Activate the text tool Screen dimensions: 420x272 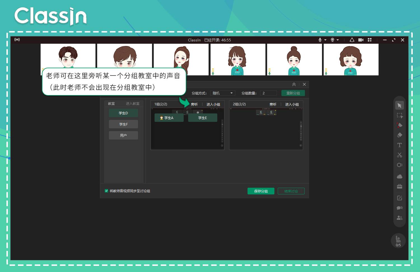point(400,145)
